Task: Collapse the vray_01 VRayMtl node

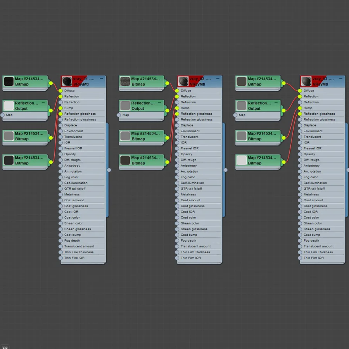Action: point(102,79)
